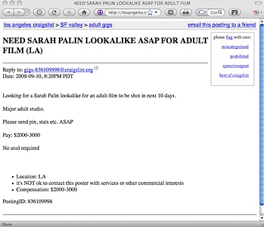Open Google search engine selector
The width and height of the screenshot is (264, 227).
click(202, 13)
